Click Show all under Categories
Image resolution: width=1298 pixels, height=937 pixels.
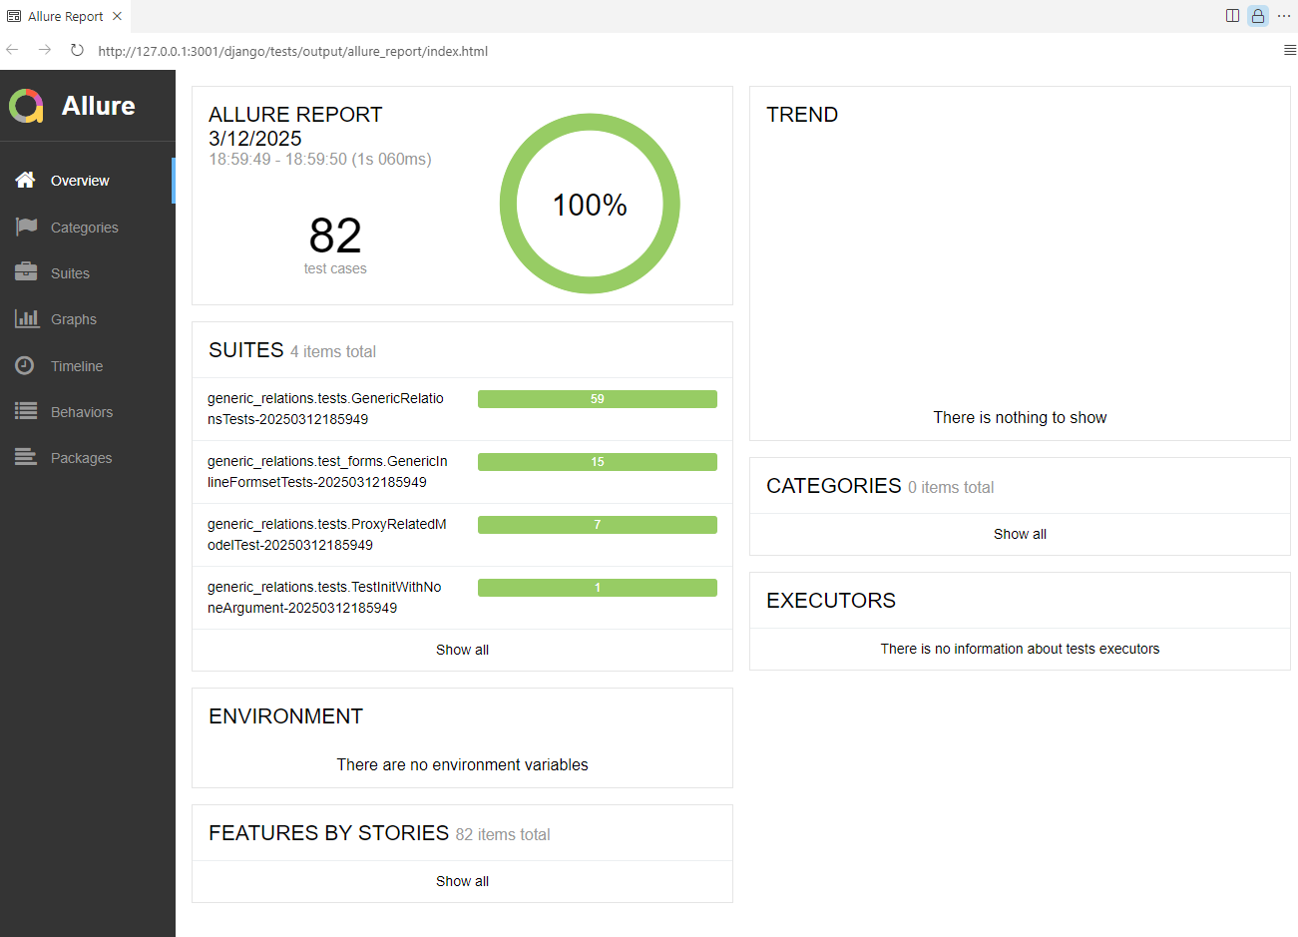pyautogui.click(x=1020, y=534)
